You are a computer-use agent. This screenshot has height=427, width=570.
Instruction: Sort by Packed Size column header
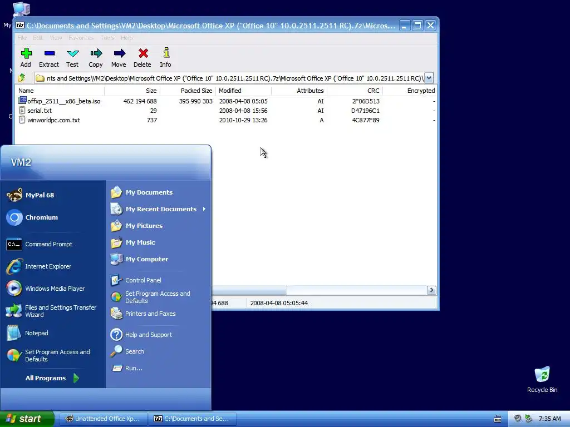tap(188, 91)
